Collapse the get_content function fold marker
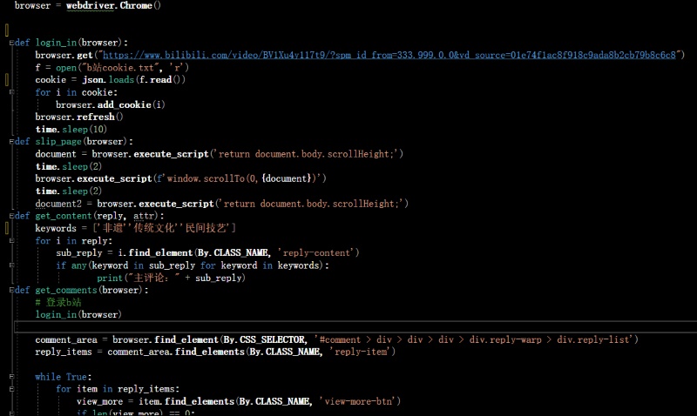 pyautogui.click(x=10, y=216)
